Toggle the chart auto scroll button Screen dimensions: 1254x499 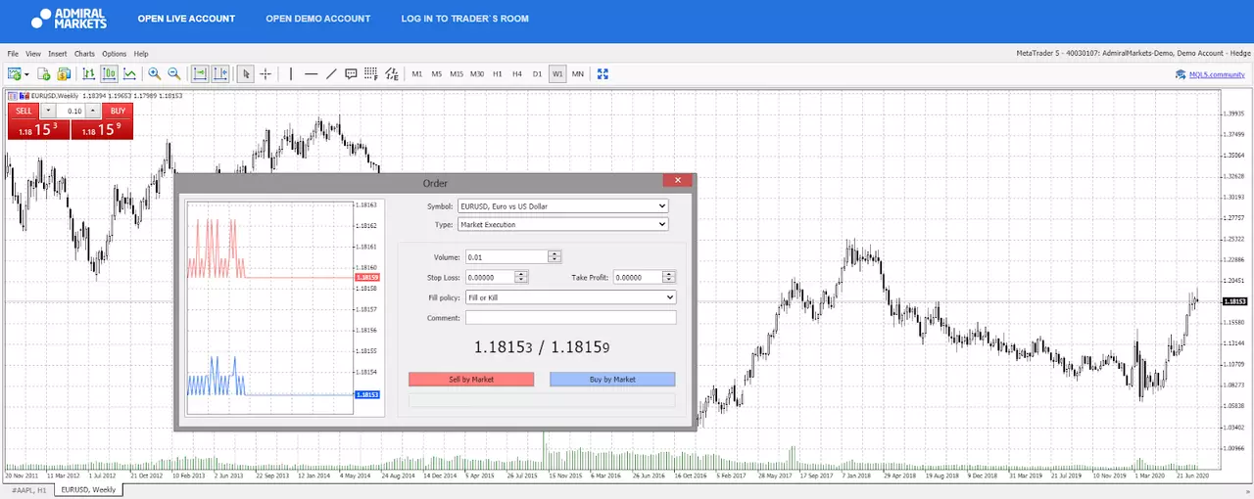(x=200, y=73)
